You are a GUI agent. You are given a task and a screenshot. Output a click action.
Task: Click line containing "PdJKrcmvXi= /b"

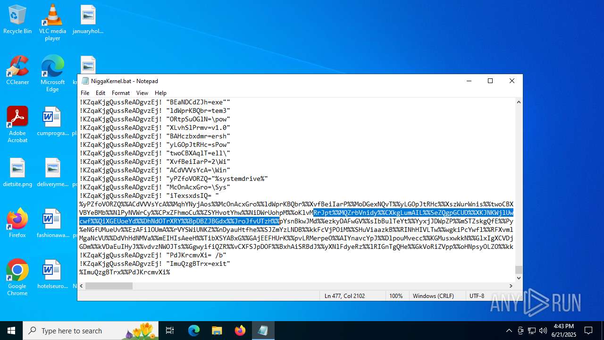153,255
